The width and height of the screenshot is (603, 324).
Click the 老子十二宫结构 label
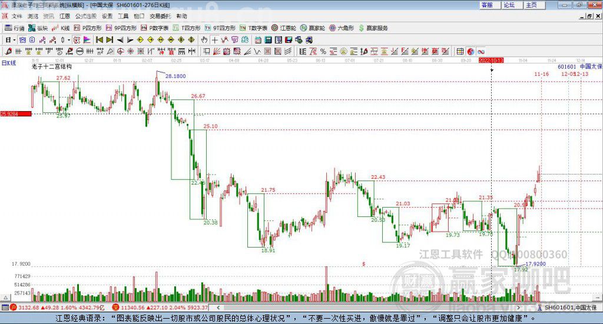point(52,66)
